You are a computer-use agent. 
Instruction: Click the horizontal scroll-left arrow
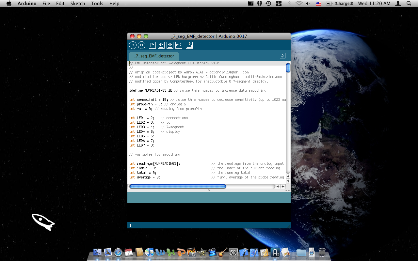tap(278, 187)
